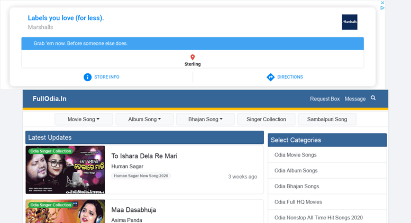Image resolution: width=411 pixels, height=223 pixels.
Task: Open Singer Collection button
Action: point(266,119)
